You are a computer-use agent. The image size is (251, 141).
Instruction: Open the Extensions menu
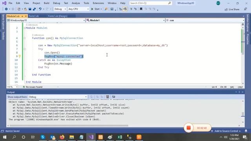[x=98, y=3]
